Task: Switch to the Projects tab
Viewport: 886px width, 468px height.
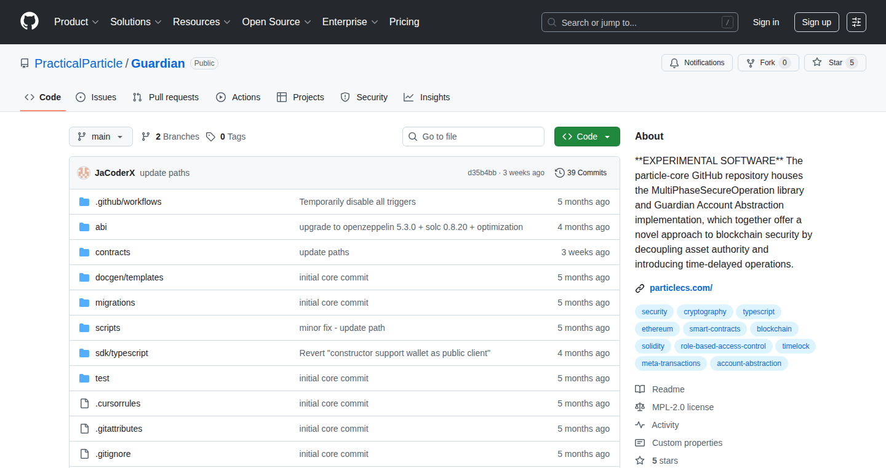Action: click(x=300, y=97)
